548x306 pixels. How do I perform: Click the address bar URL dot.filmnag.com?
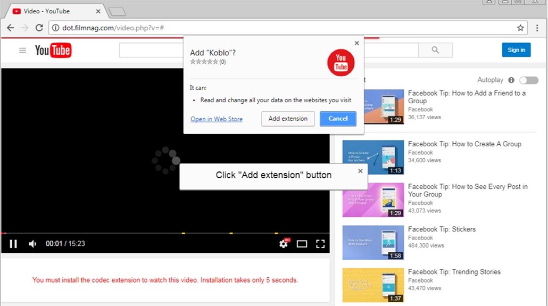click(x=113, y=28)
